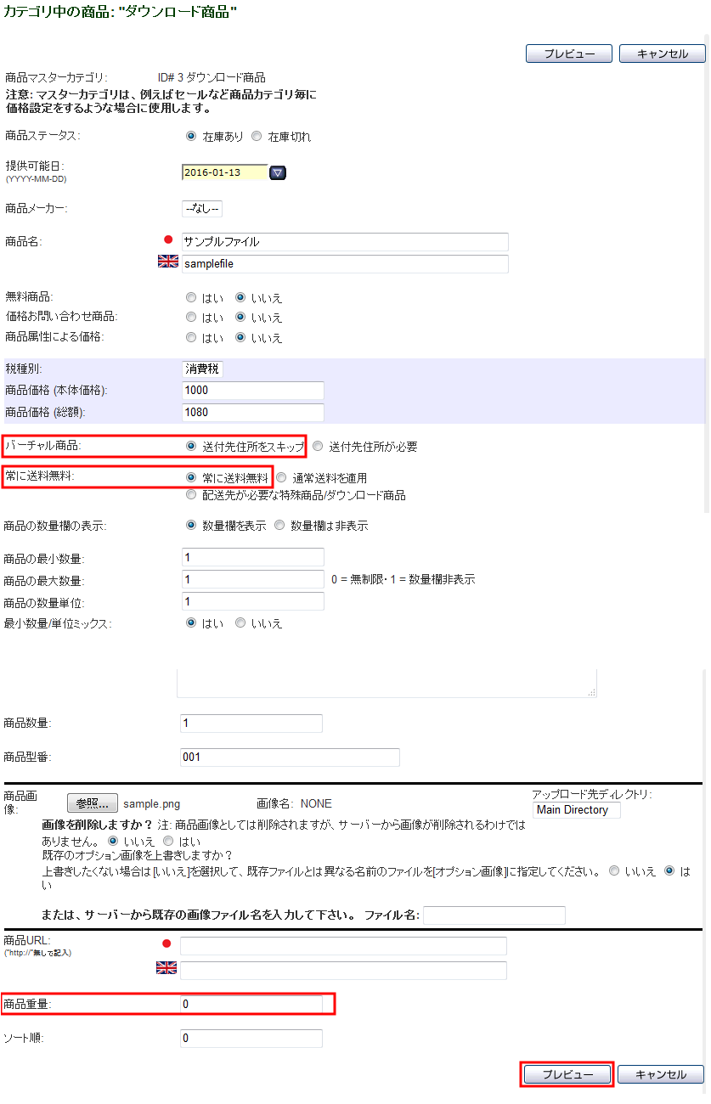Click the 商品型番 input field
711x1104 pixels.
tap(290, 757)
